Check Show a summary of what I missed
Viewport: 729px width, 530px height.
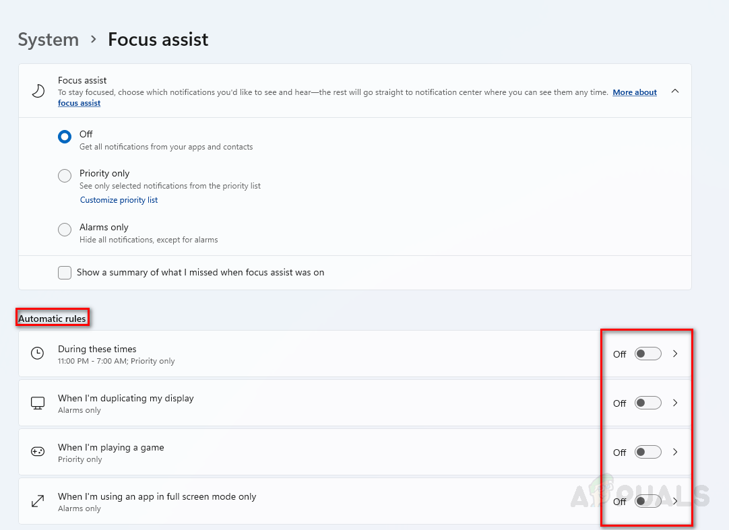click(65, 273)
